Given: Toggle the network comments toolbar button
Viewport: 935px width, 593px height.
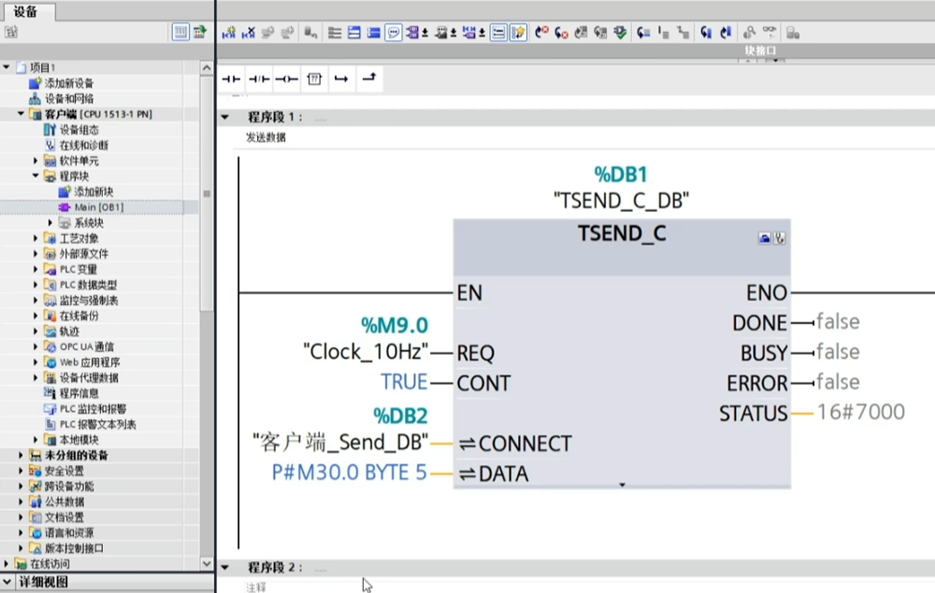Looking at the screenshot, I should (x=498, y=32).
